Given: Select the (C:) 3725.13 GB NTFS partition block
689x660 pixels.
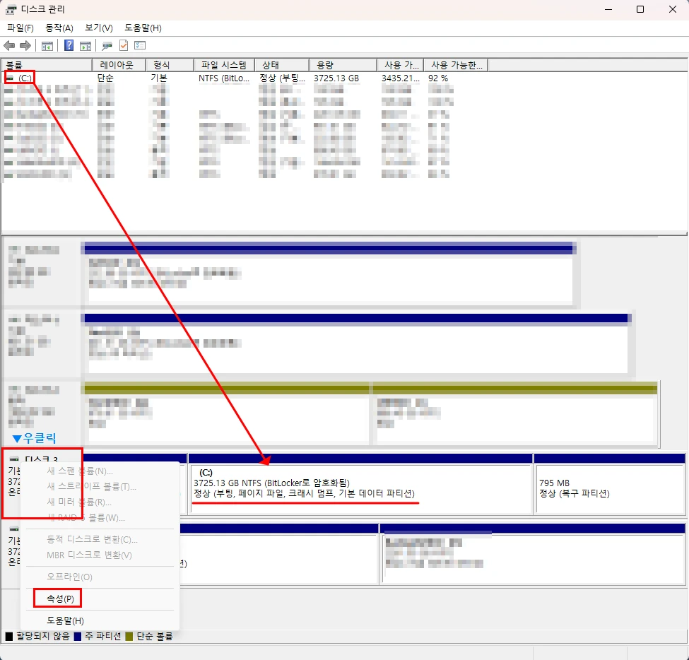Looking at the screenshot, I should [361, 484].
